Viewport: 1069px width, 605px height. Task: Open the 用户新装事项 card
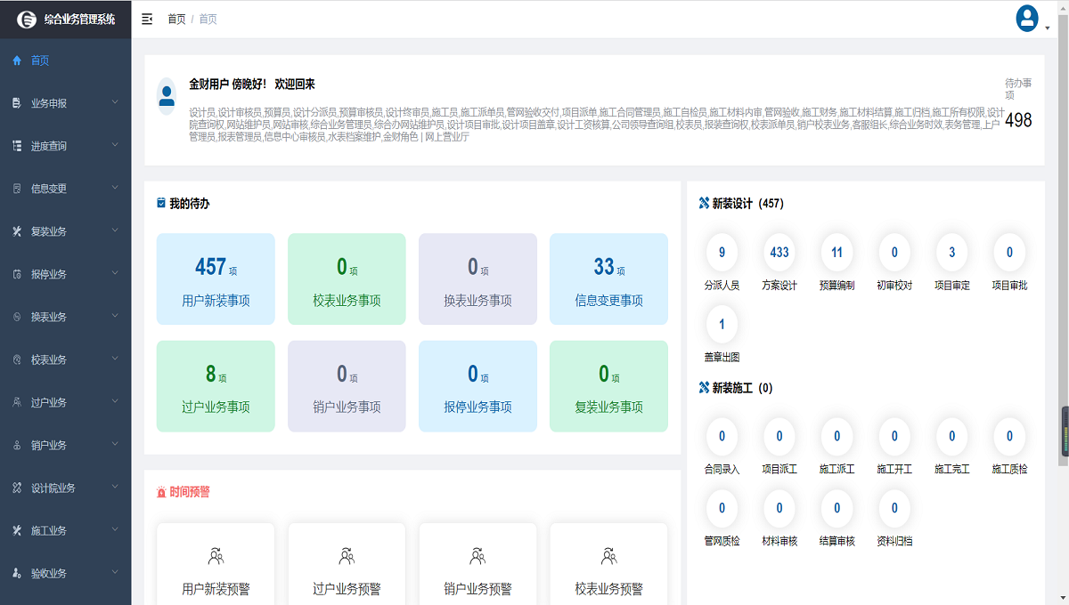pyautogui.click(x=216, y=278)
